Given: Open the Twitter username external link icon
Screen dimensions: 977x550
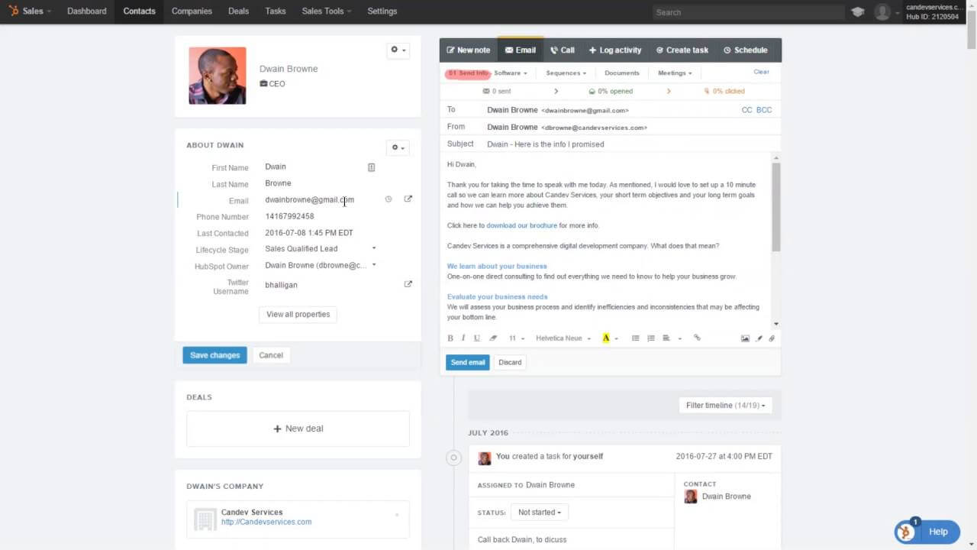Looking at the screenshot, I should [x=408, y=284].
